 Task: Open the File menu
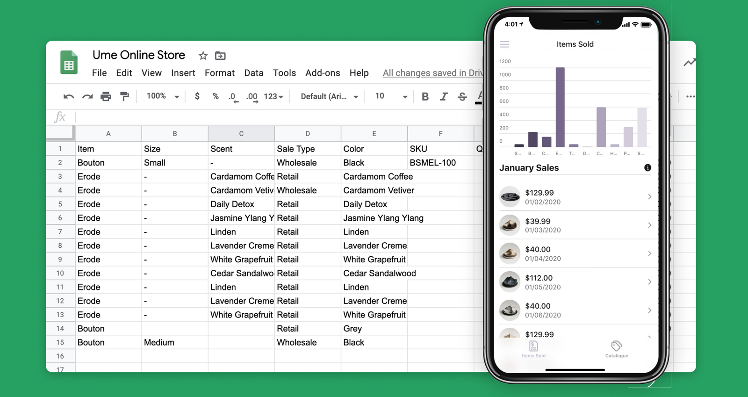[x=99, y=73]
